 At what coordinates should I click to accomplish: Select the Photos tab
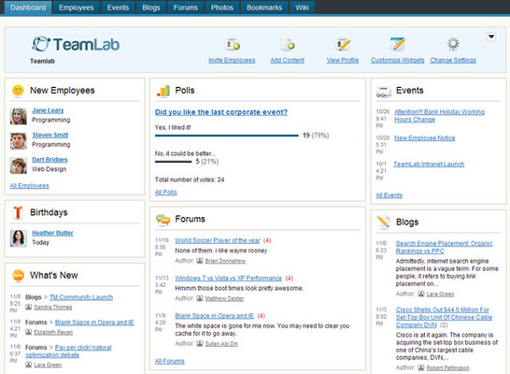pos(222,7)
